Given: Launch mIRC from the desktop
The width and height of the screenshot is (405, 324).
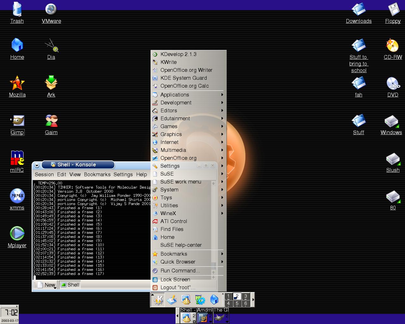Looking at the screenshot, I should point(17,162).
